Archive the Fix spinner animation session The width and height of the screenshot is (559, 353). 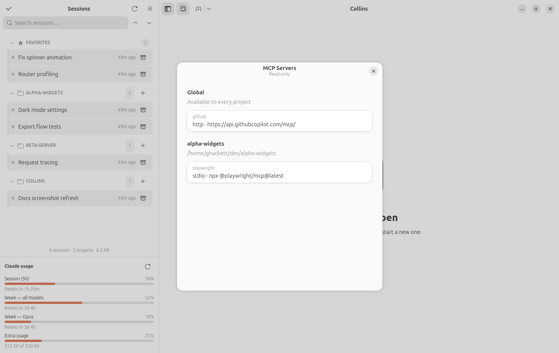tap(143, 57)
